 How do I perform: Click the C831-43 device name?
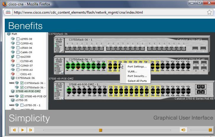click(x=26, y=74)
